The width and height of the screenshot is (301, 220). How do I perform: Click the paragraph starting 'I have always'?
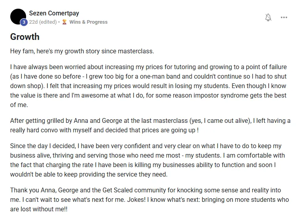click(148, 86)
